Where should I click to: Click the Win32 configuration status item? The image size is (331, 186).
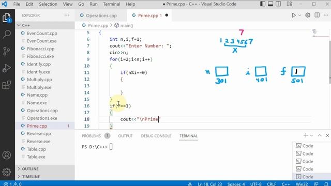point(302,184)
